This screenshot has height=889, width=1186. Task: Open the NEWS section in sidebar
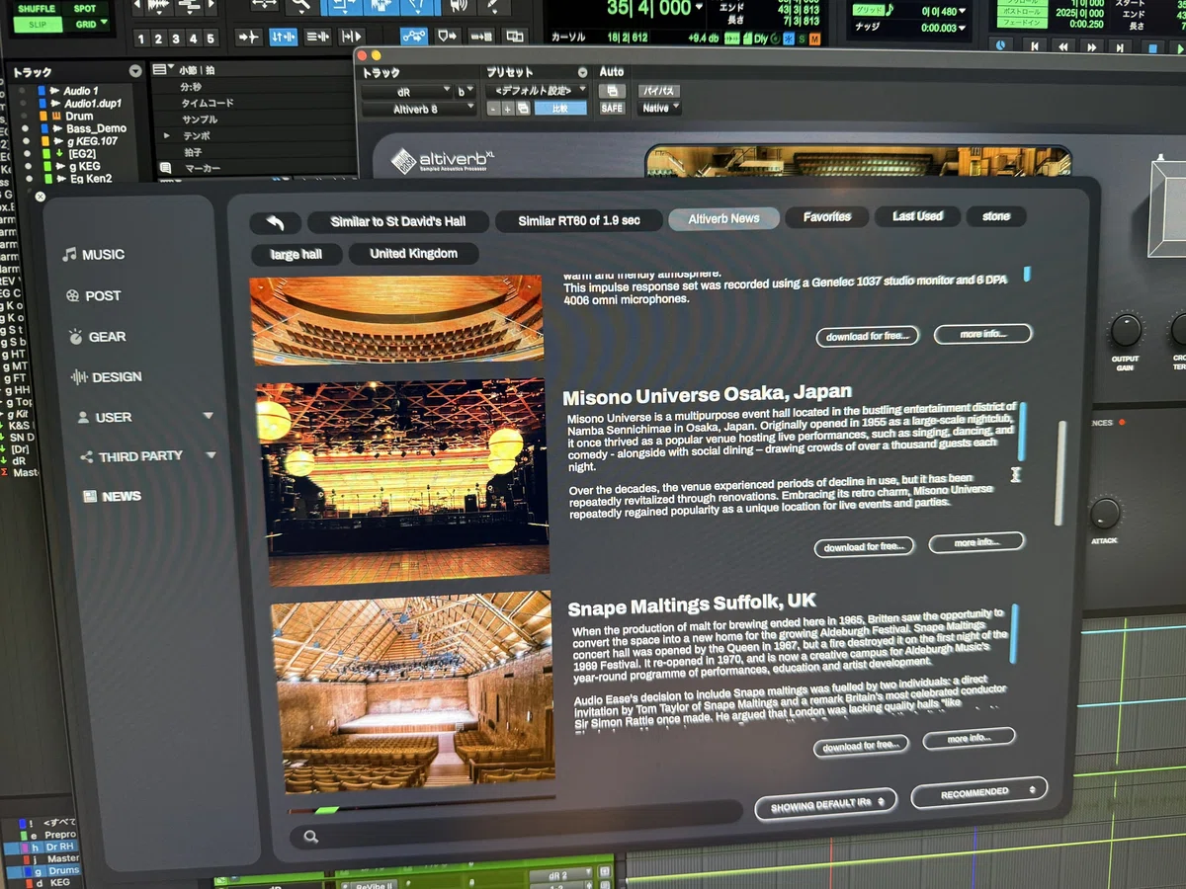click(112, 497)
